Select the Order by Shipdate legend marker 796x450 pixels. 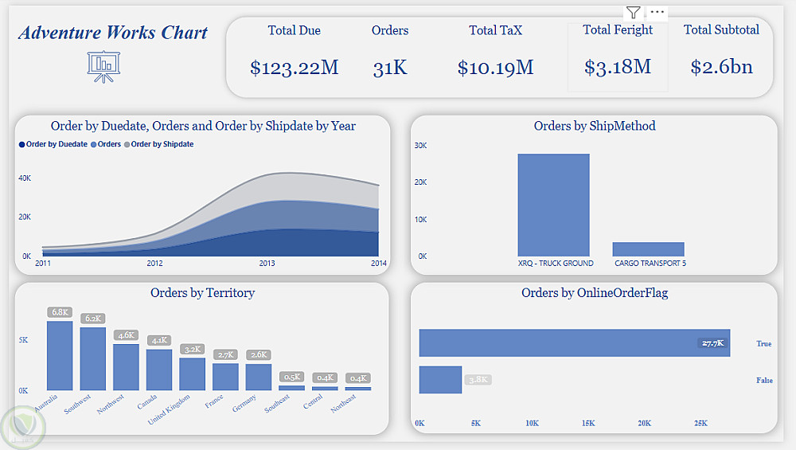(x=127, y=144)
